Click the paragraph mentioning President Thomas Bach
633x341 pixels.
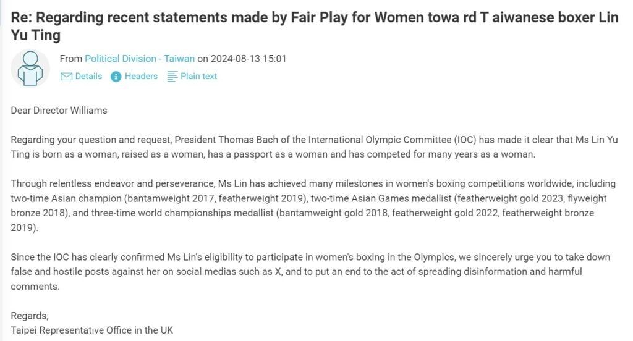[314, 147]
